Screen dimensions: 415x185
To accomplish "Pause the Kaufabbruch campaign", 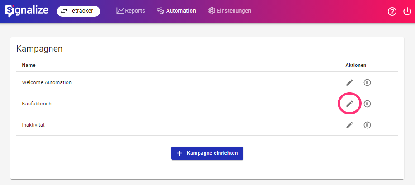I will tap(367, 104).
